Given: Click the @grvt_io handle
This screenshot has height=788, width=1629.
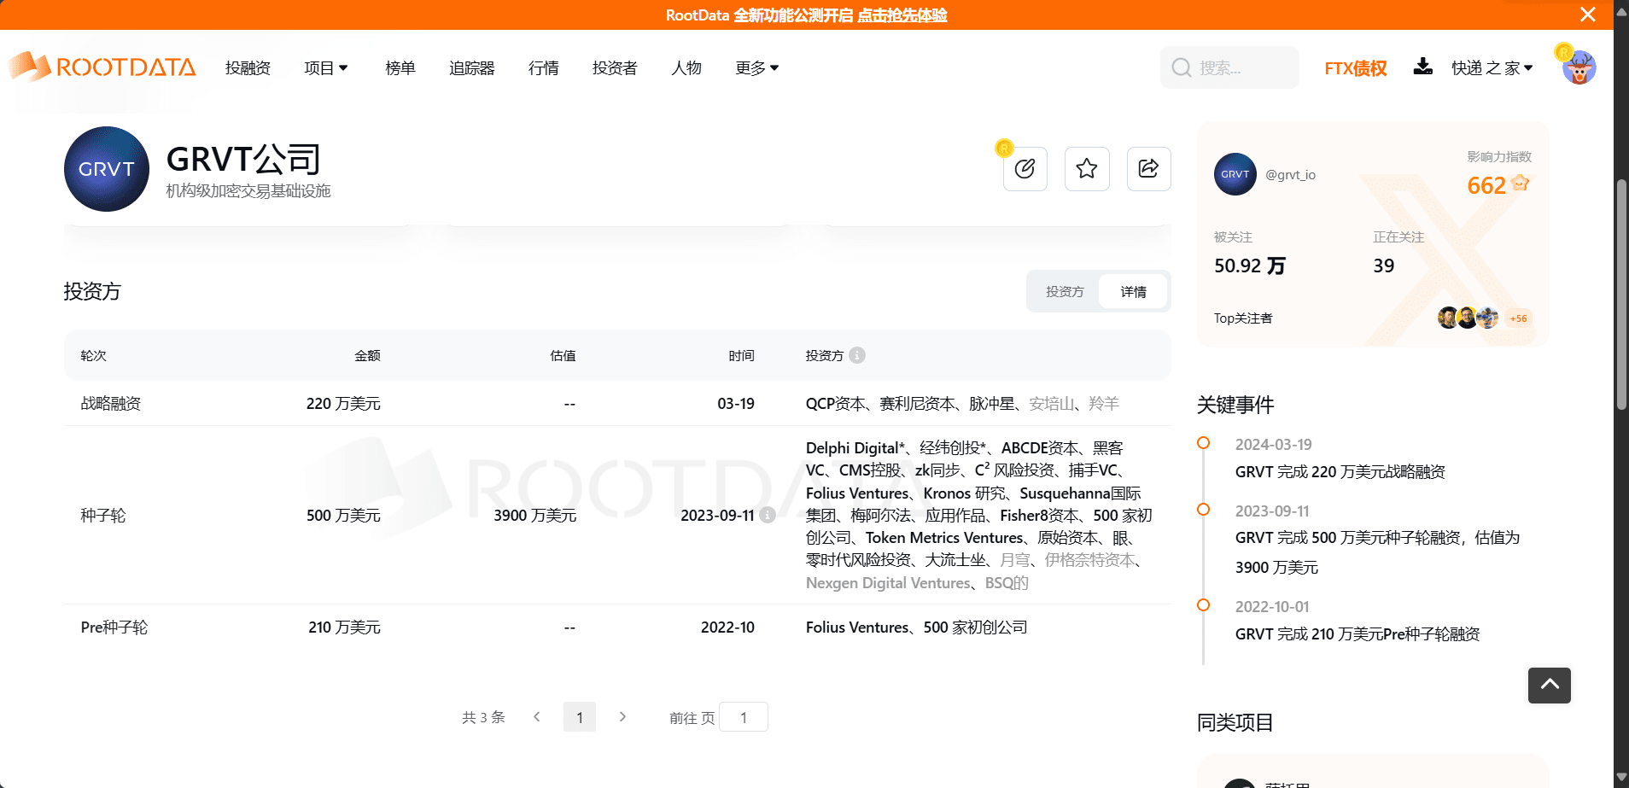Looking at the screenshot, I should (x=1290, y=174).
